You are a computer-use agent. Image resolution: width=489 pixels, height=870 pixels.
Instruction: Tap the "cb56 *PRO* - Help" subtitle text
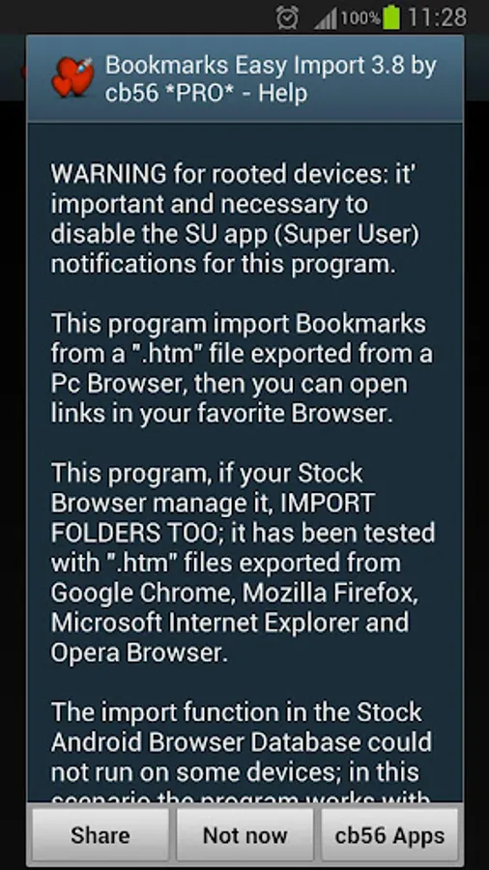206,93
